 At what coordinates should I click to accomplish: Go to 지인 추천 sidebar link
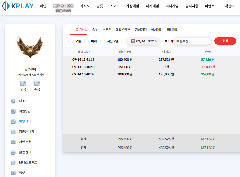point(25,142)
